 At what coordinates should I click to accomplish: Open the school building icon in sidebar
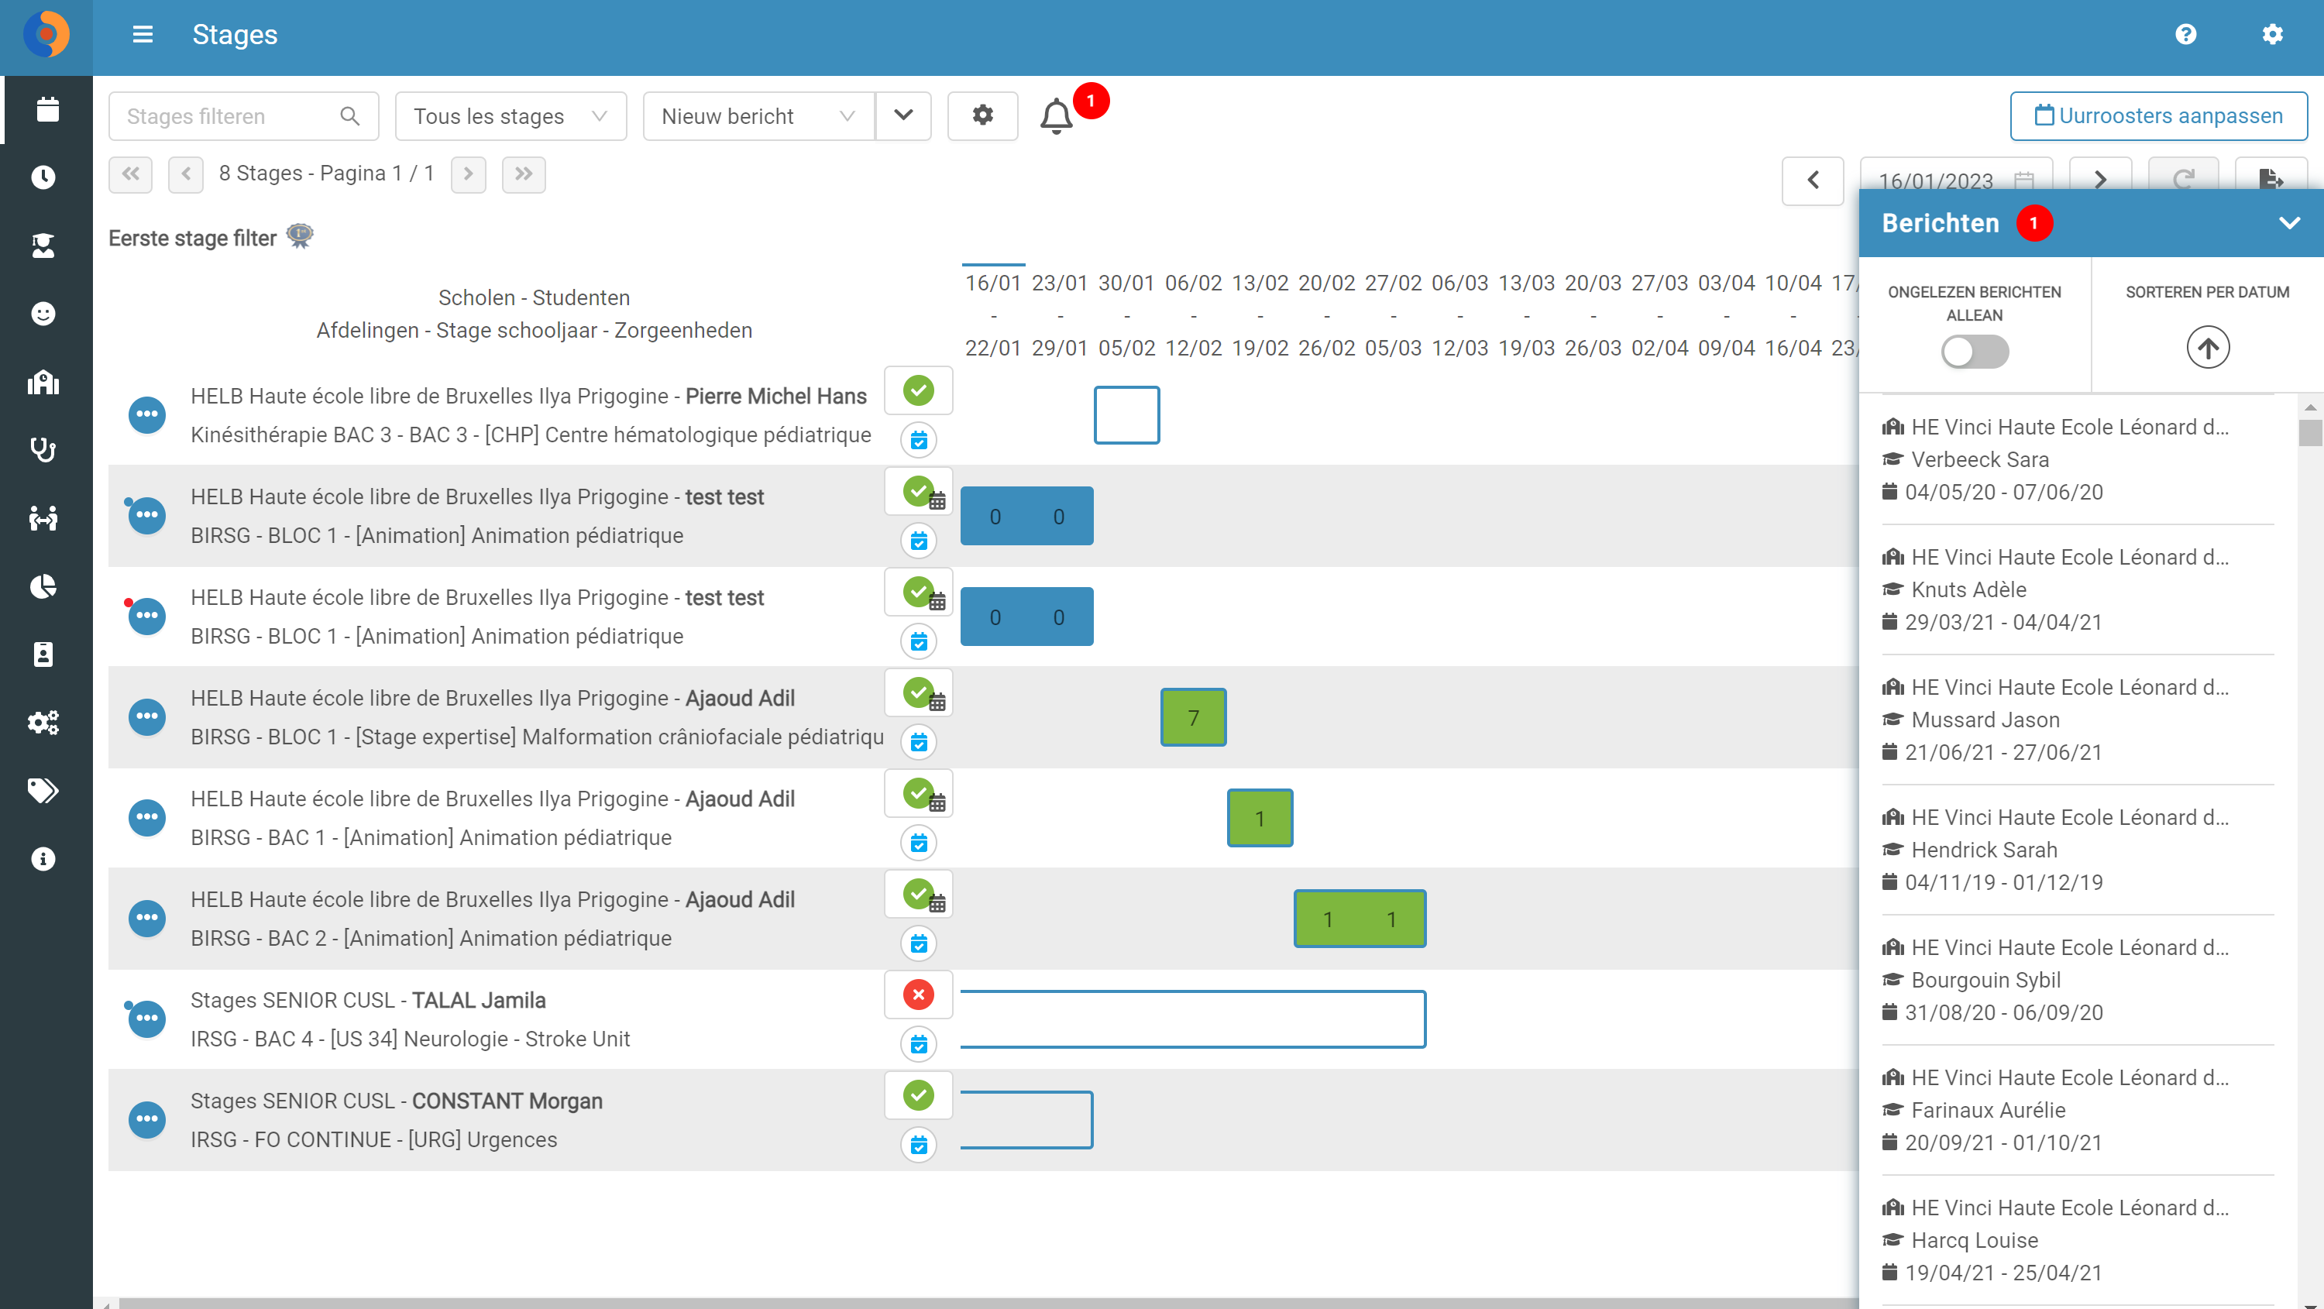tap(43, 382)
